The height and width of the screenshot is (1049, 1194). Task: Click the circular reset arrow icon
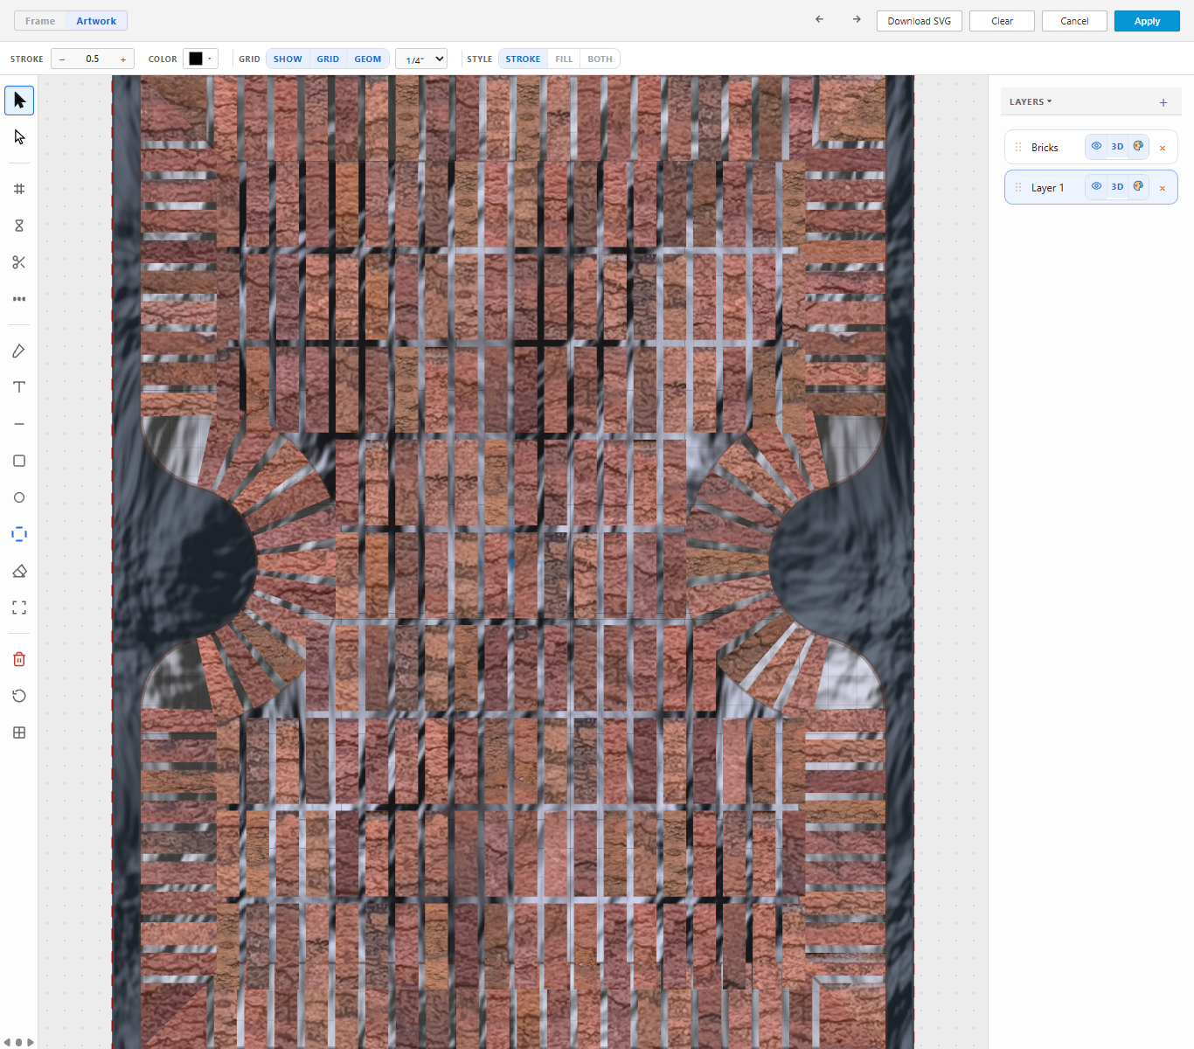tap(19, 696)
